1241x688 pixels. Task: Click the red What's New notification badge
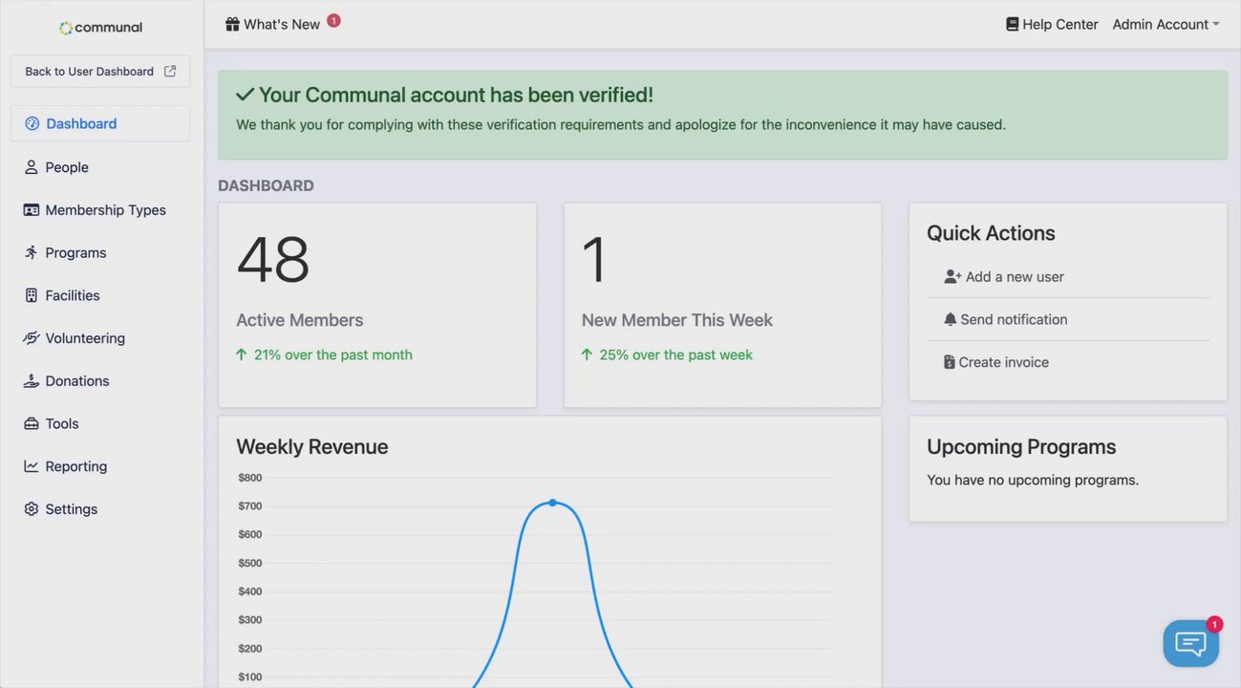(333, 20)
